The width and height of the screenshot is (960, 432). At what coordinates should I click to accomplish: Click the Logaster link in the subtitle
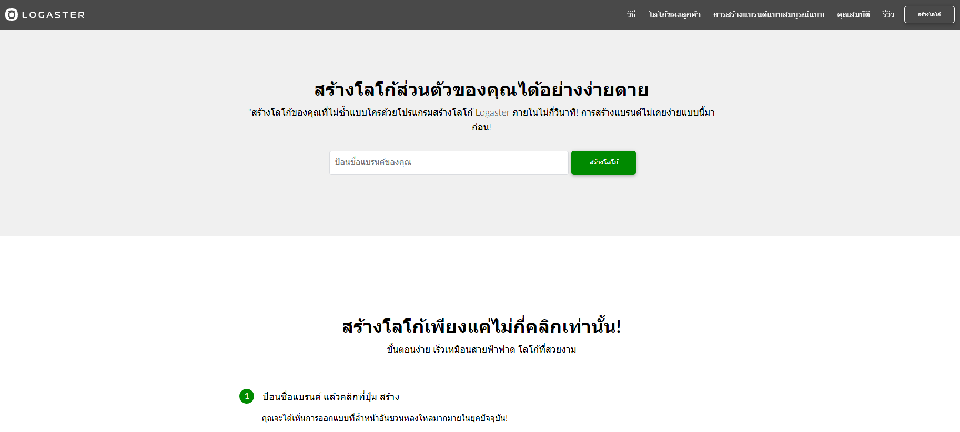(x=492, y=112)
